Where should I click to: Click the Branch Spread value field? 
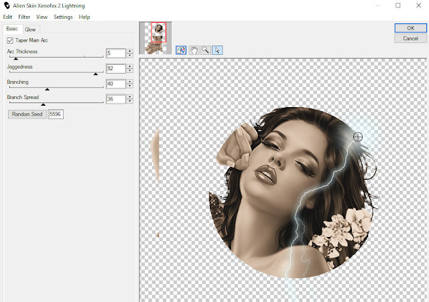116,99
